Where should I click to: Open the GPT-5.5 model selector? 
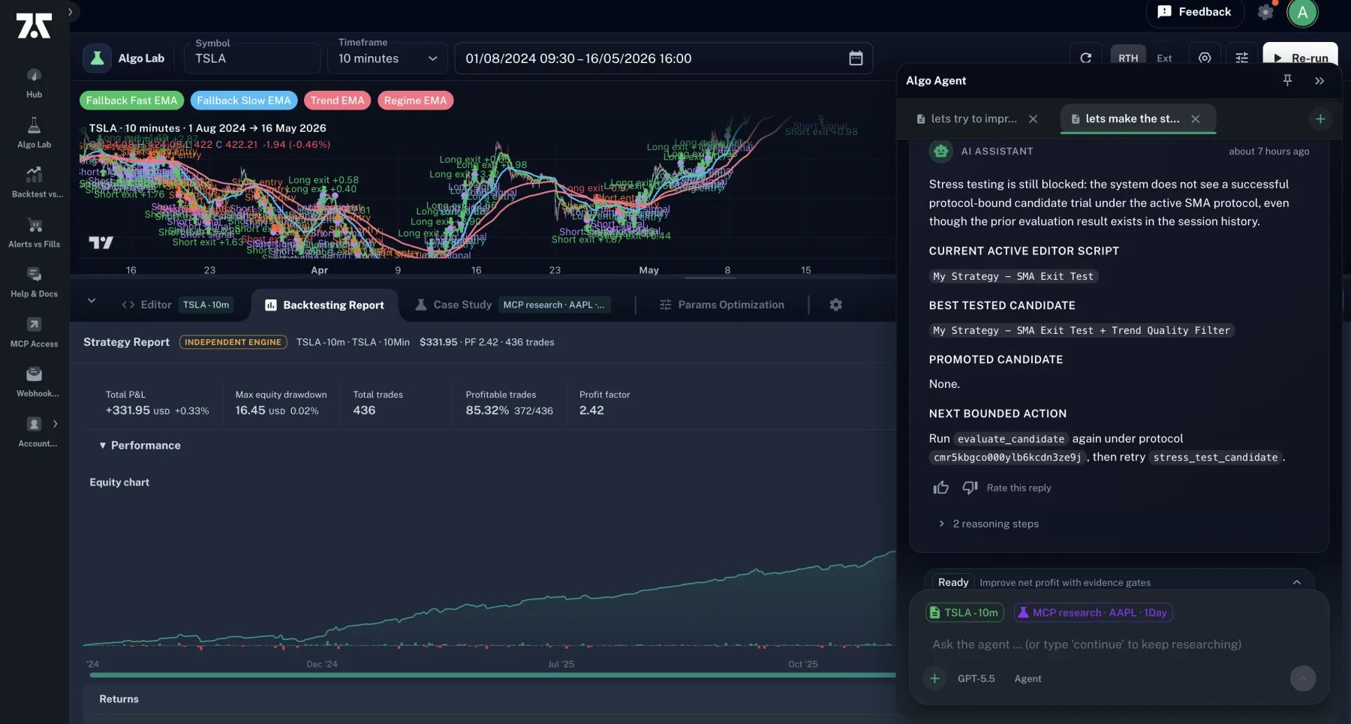click(976, 679)
